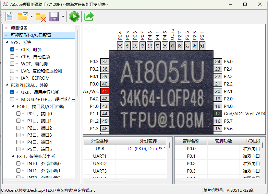Image resolution: width=268 pixels, height=194 pixels.
Task: Enable the WDT, 看门狗 checkbox
Action: click(12, 64)
